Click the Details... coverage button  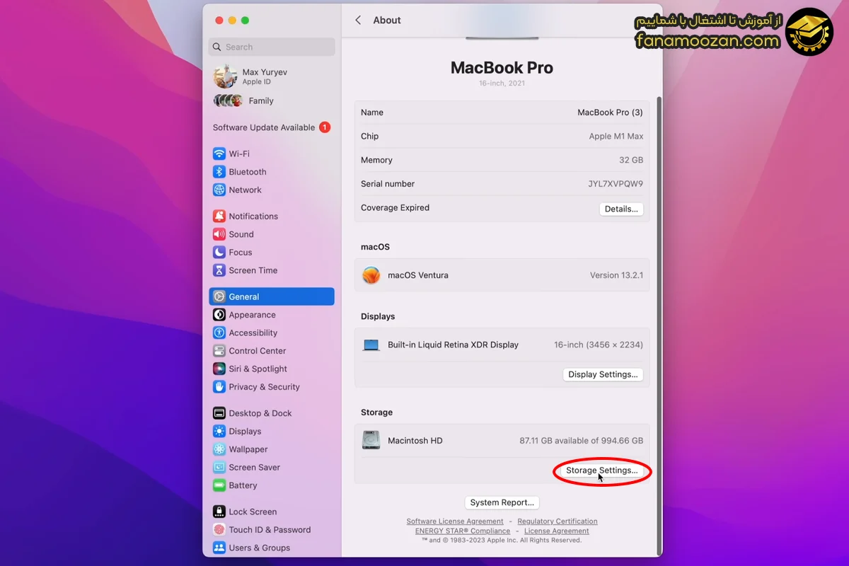pos(621,209)
